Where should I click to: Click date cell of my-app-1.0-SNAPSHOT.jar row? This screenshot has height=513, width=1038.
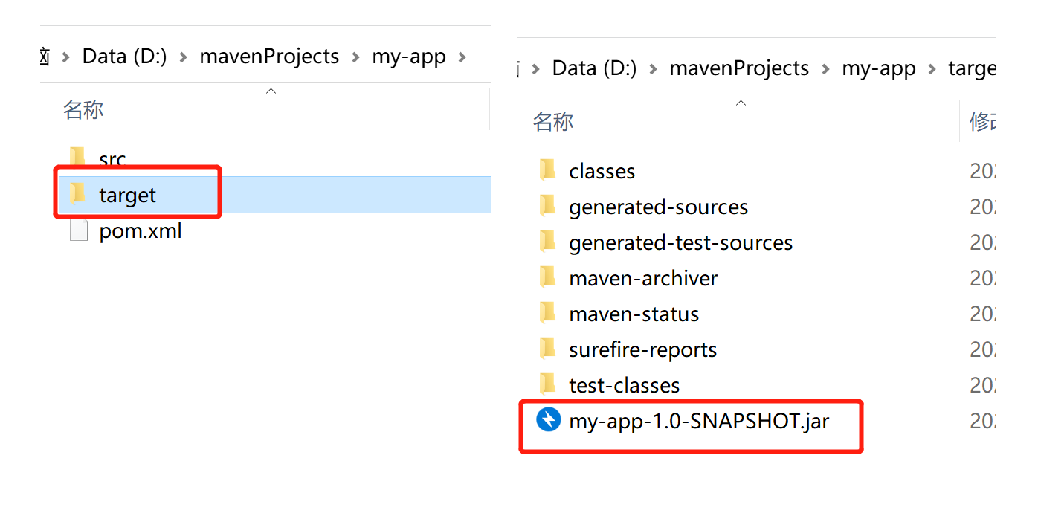981,421
